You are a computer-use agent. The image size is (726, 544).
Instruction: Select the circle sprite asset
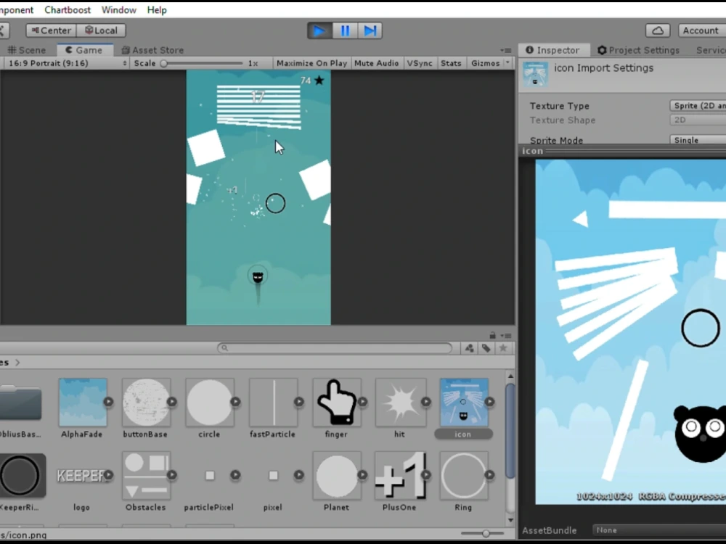209,403
